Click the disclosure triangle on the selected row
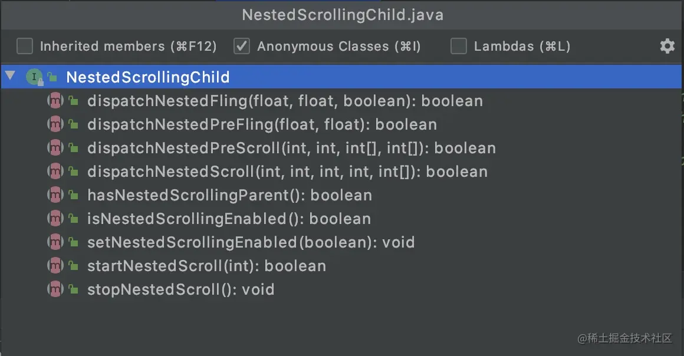The image size is (684, 356). (x=10, y=76)
